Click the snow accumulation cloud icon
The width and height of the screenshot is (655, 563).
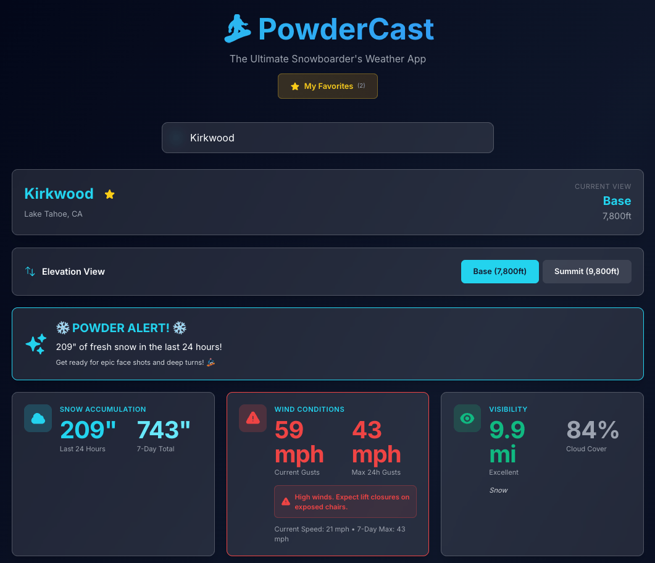[38, 419]
